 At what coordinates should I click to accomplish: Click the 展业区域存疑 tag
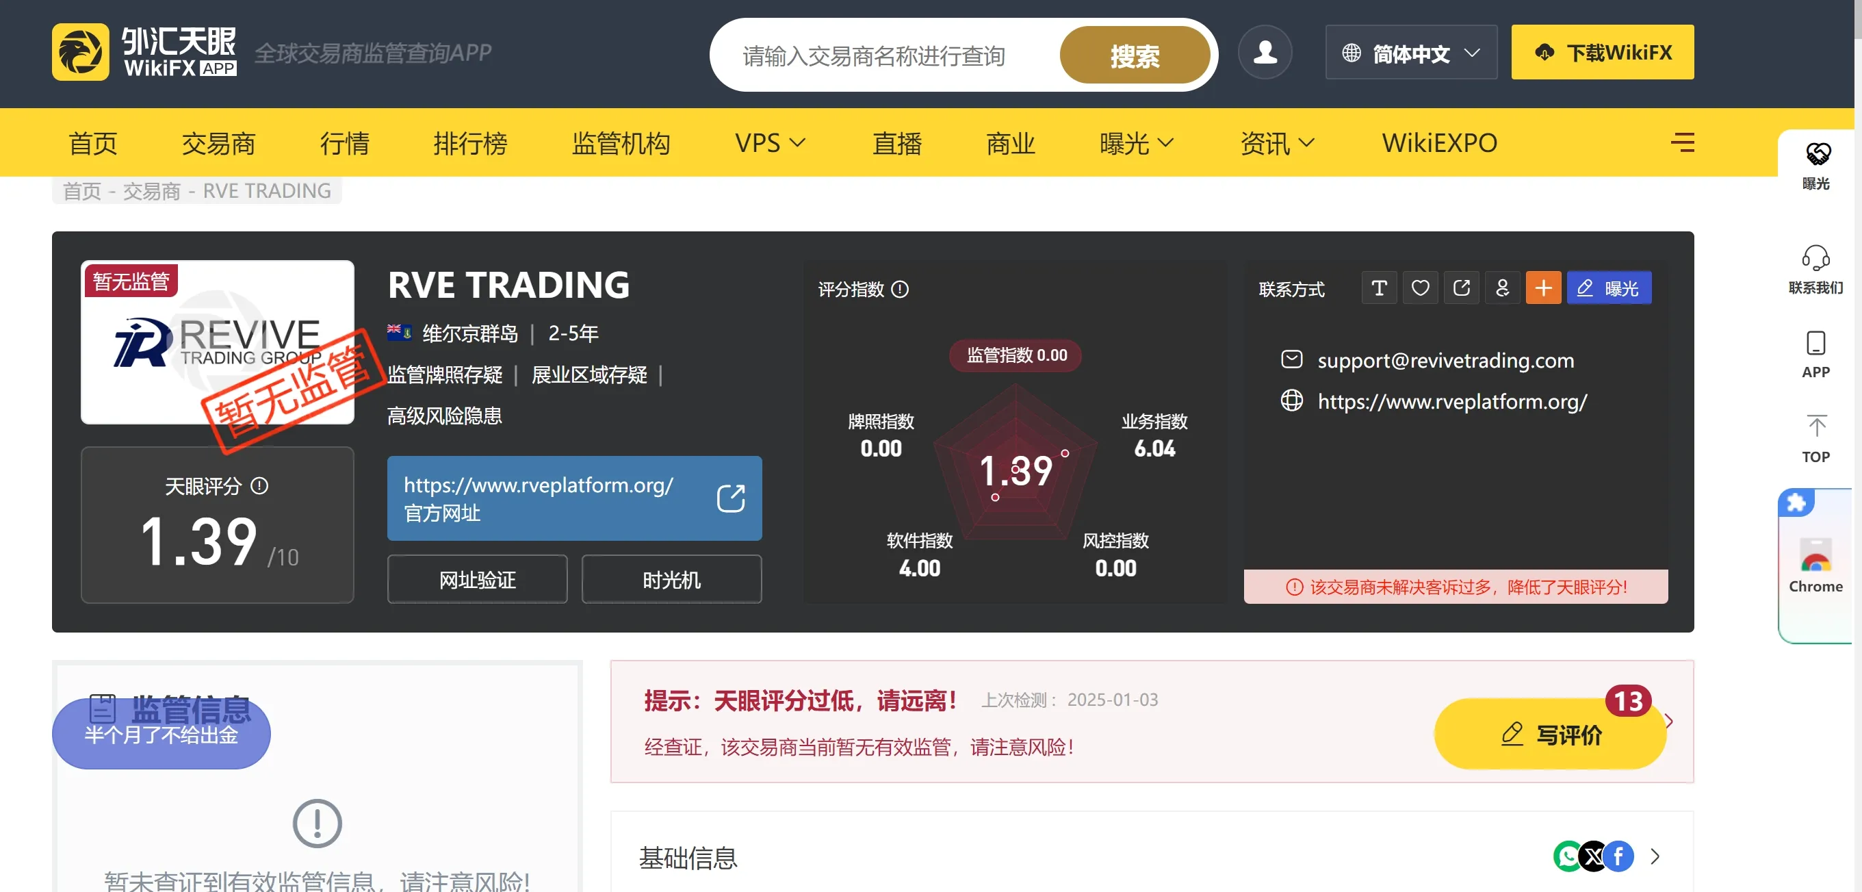589,374
